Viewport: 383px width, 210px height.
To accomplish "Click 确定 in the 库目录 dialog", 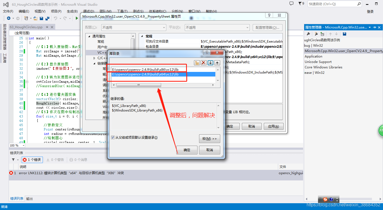I will 187,150.
